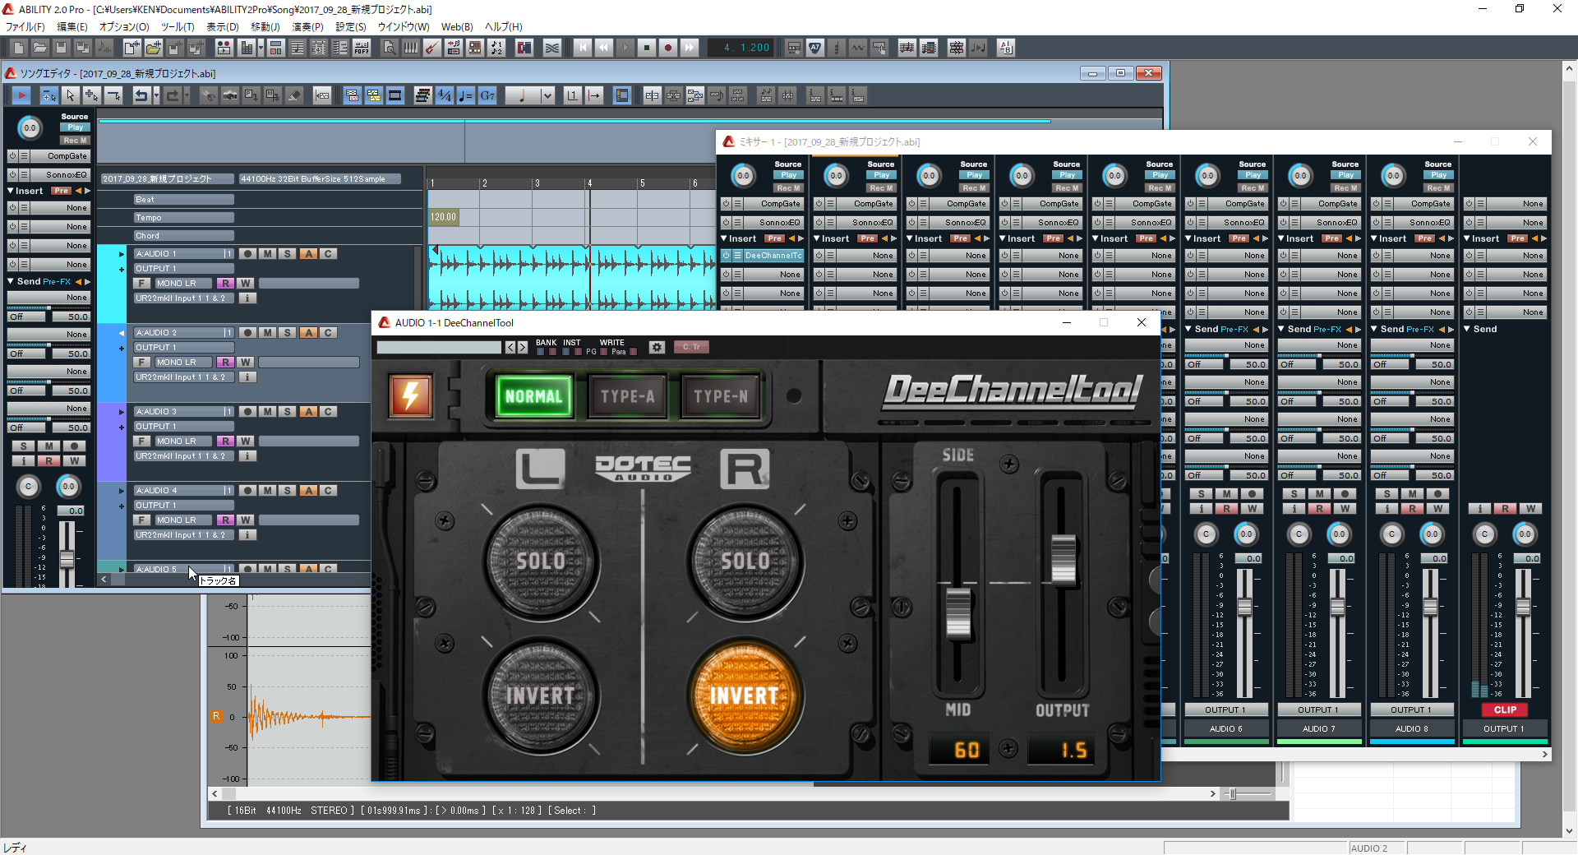Click CompGate in left channel strip

61,155
